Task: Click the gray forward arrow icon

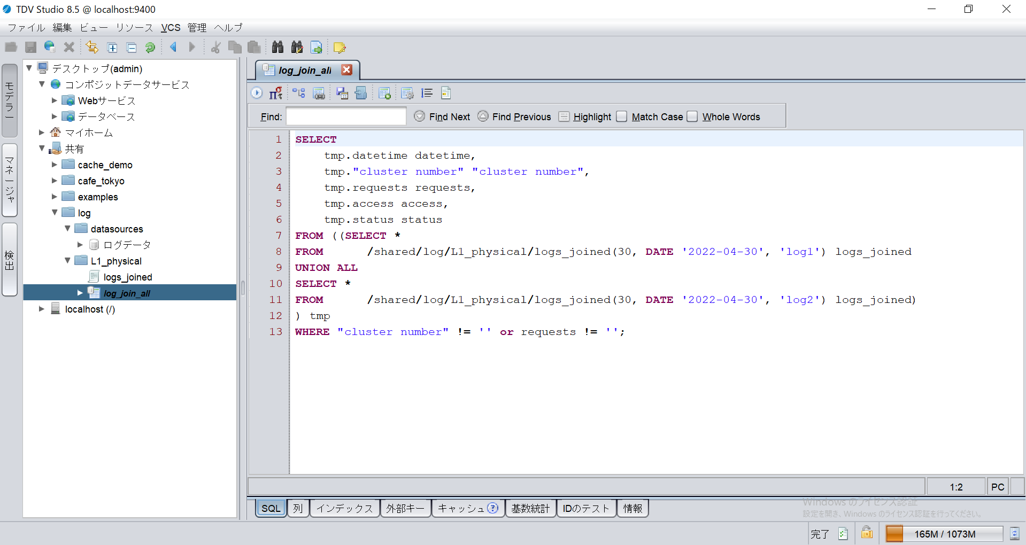Action: click(x=192, y=47)
